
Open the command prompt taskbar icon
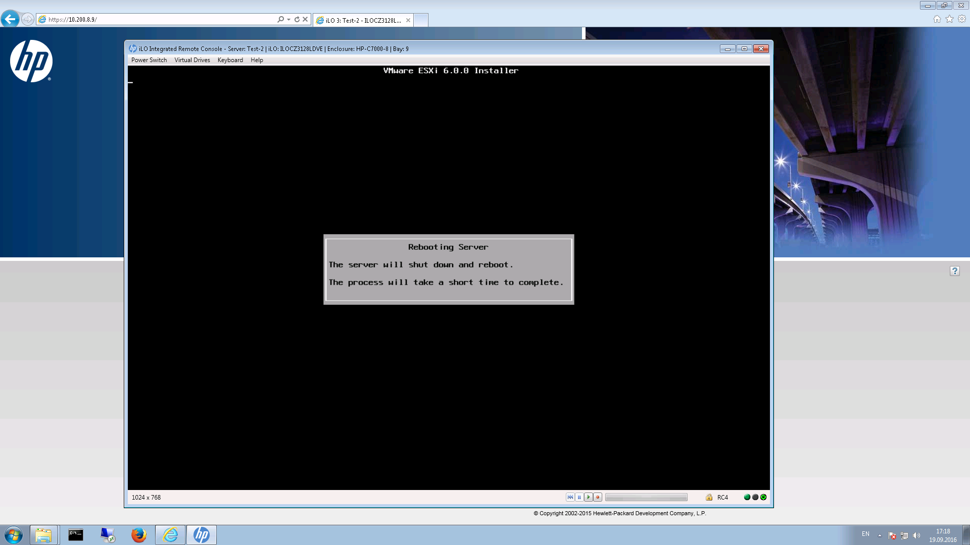[x=76, y=535]
